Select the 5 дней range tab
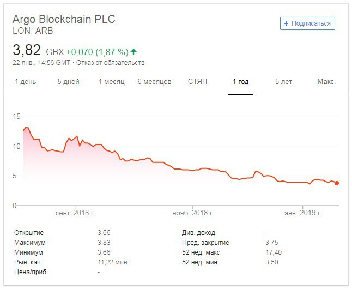Screen dimensions: 352x289 point(68,82)
